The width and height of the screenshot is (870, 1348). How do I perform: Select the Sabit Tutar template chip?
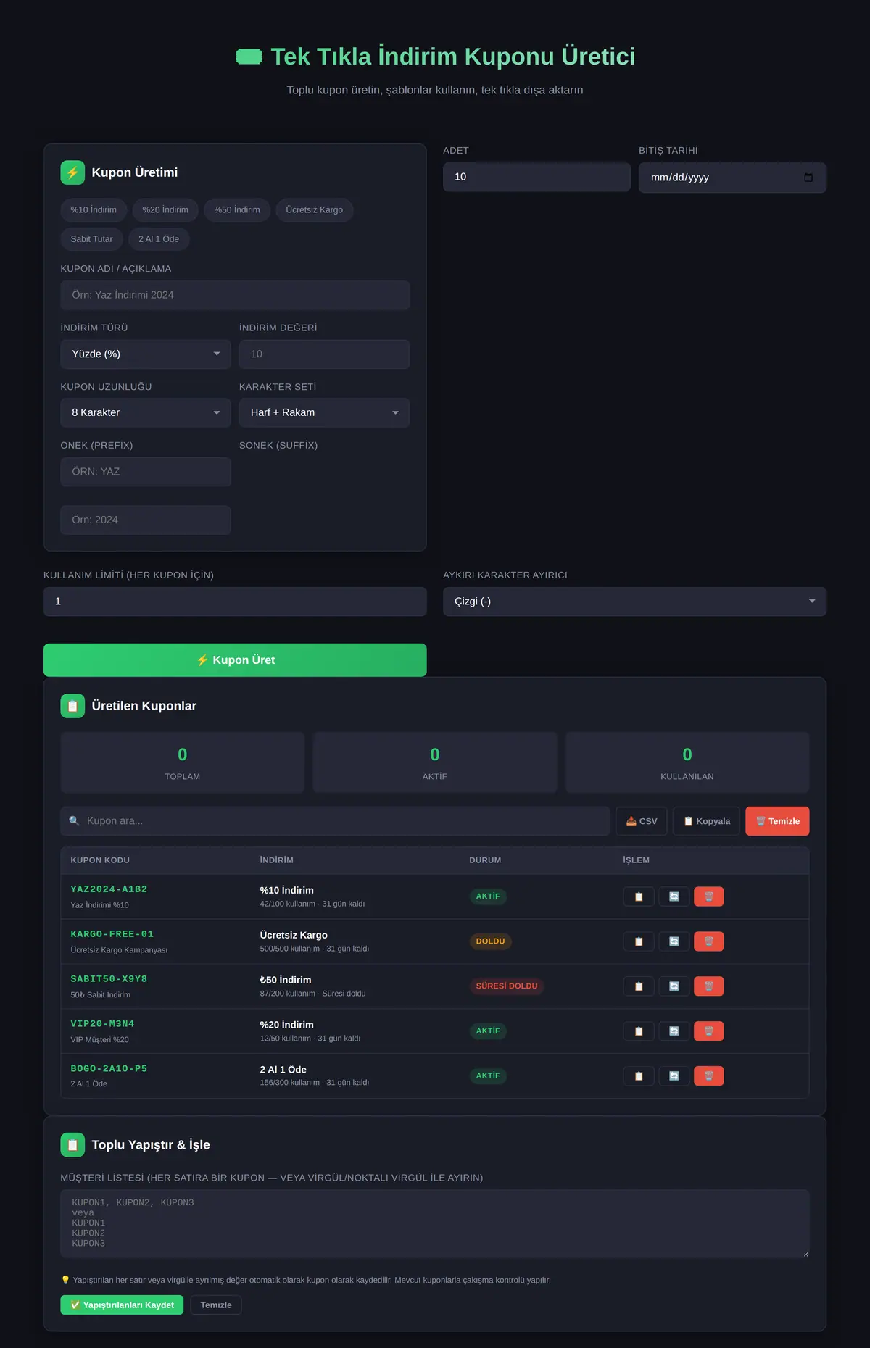[x=92, y=239]
